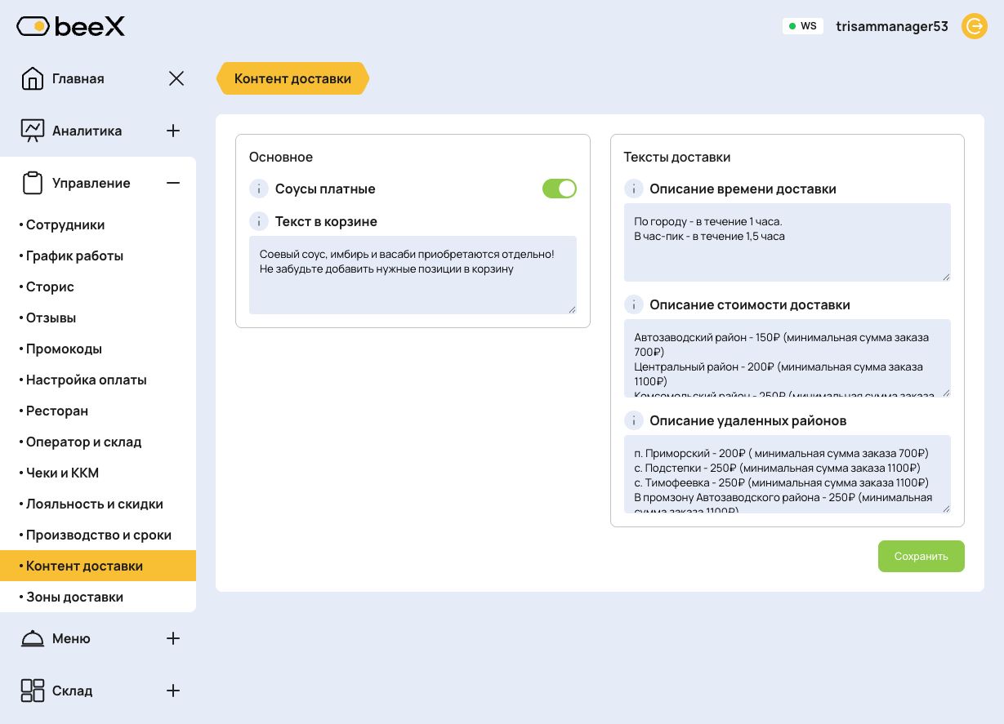The height and width of the screenshot is (724, 1004).
Task: Click the Сохранить button
Action: tap(921, 556)
